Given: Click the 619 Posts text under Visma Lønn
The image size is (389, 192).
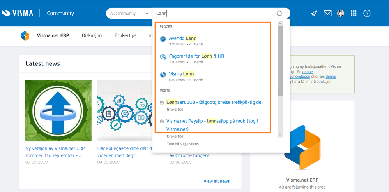Looking at the screenshot, I should coord(177,80).
